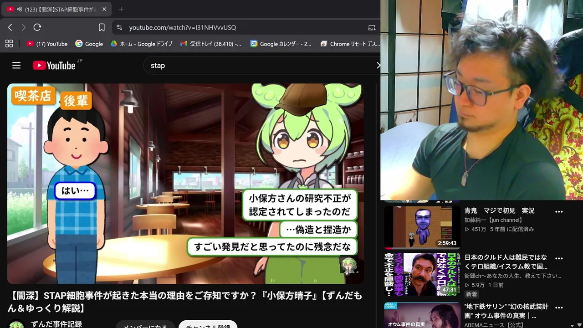Click the playing video of ずんだもん
This screenshot has width=583, height=328.
(x=185, y=184)
